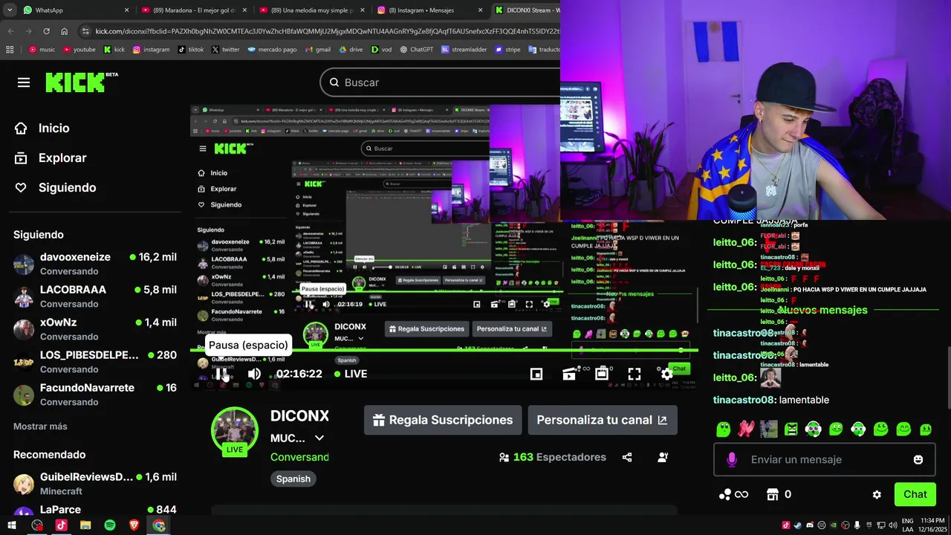The height and width of the screenshot is (535, 951).
Task: Open davooxeneize channel from Siguiendo list
Action: (x=94, y=264)
